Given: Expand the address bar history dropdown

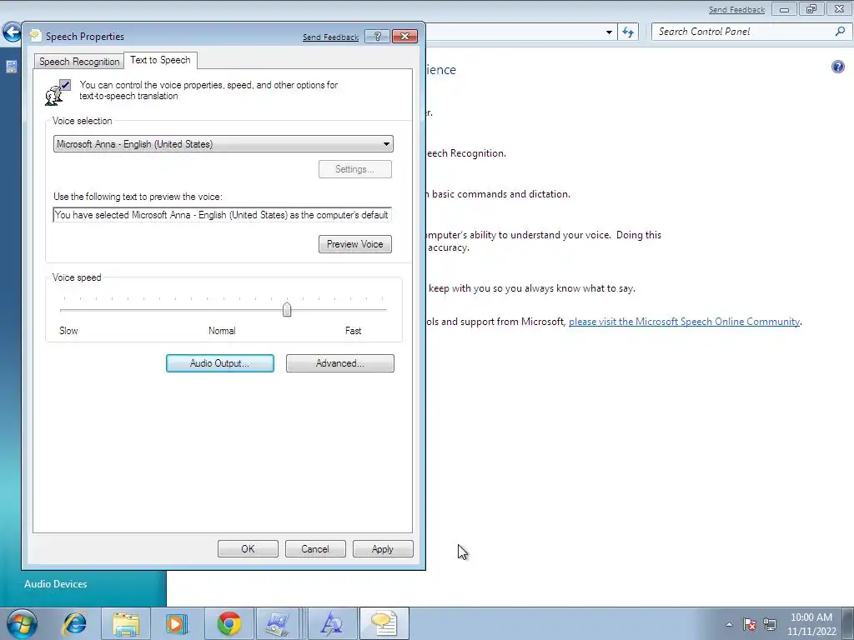Looking at the screenshot, I should click(609, 32).
